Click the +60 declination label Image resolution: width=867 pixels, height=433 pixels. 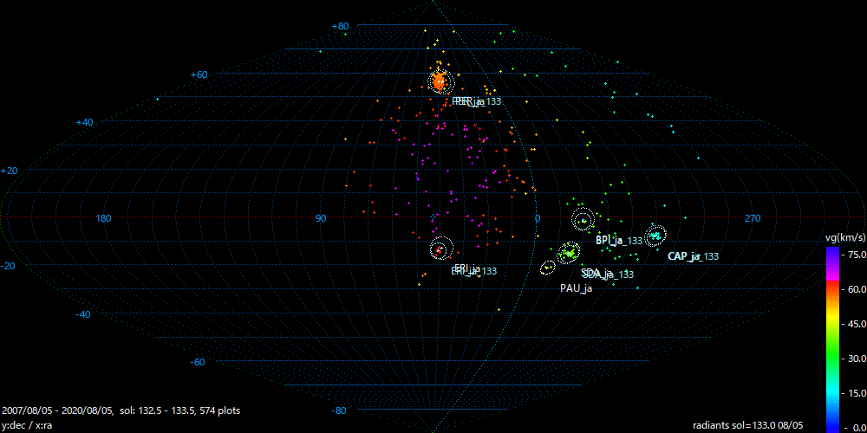click(x=199, y=74)
